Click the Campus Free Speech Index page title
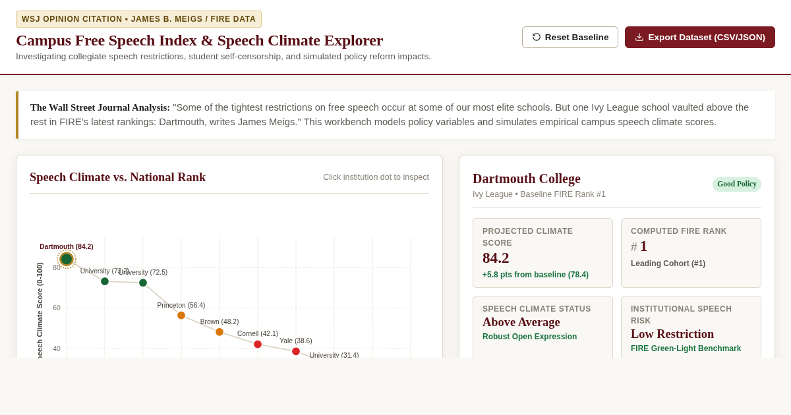 (199, 40)
